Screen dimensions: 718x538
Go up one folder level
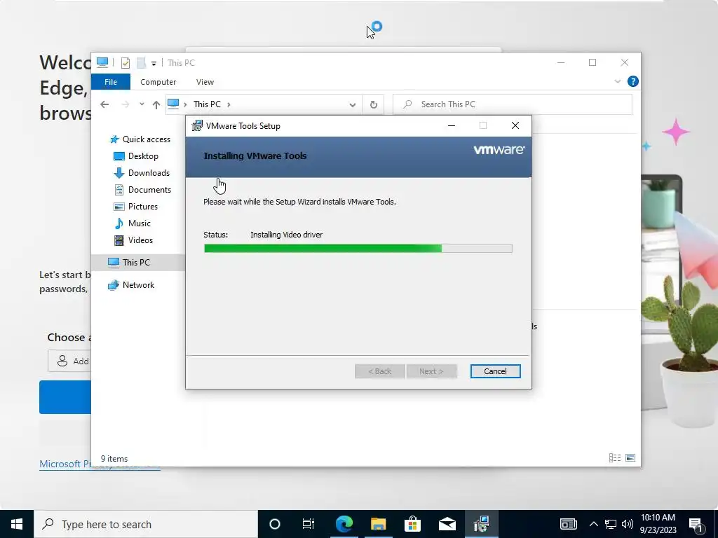[x=156, y=105]
